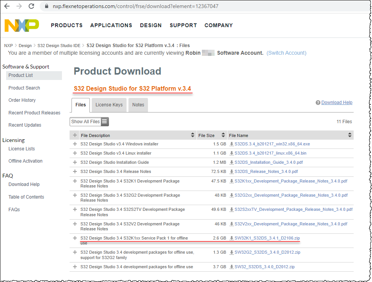This screenshot has width=372, height=282.
Task: Click the S32DS_Installation_Guide_3.4.0.pdf link
Action: (x=268, y=162)
